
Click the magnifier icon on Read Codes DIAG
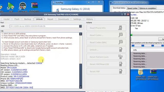pos(121,42)
